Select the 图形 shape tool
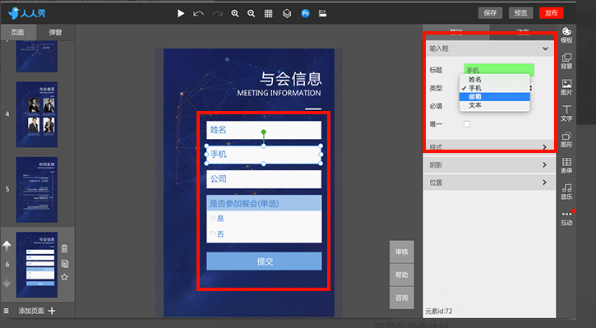 pyautogui.click(x=566, y=140)
